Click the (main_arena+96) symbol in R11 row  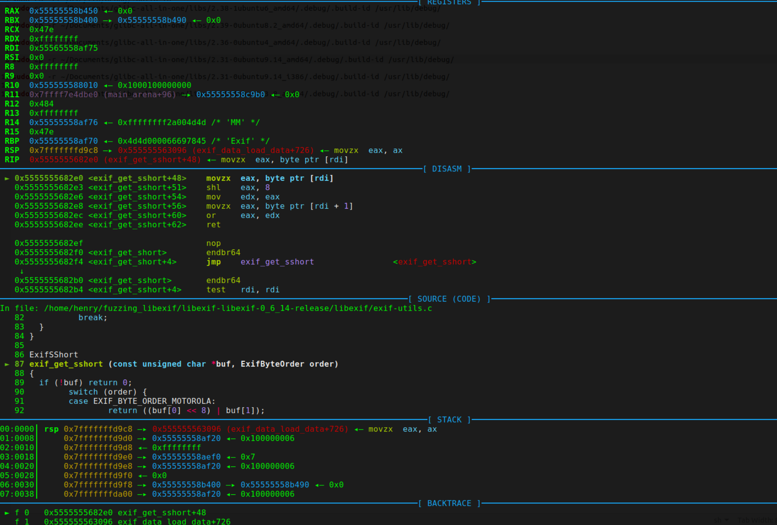coord(140,95)
